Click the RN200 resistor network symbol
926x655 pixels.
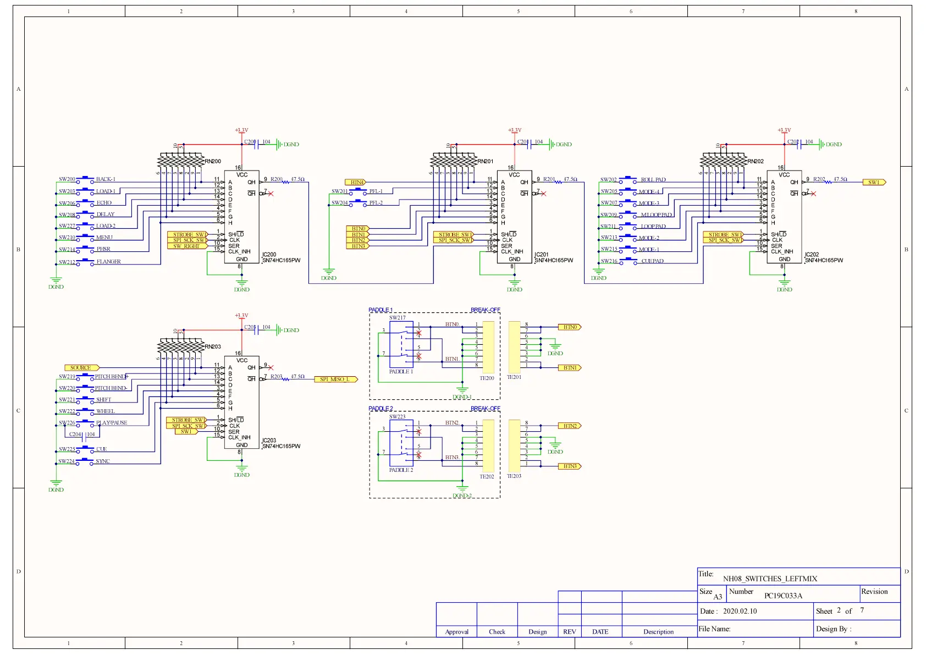tap(181, 161)
